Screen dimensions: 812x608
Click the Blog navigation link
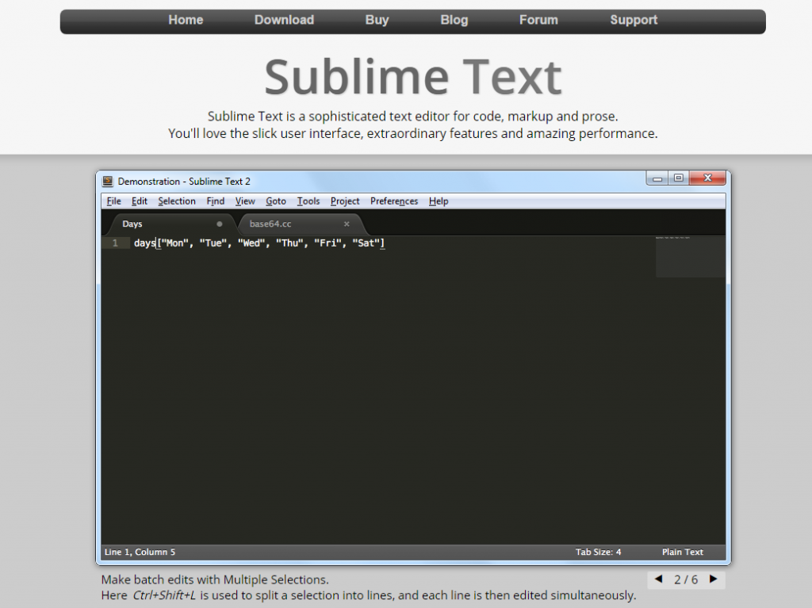(454, 21)
